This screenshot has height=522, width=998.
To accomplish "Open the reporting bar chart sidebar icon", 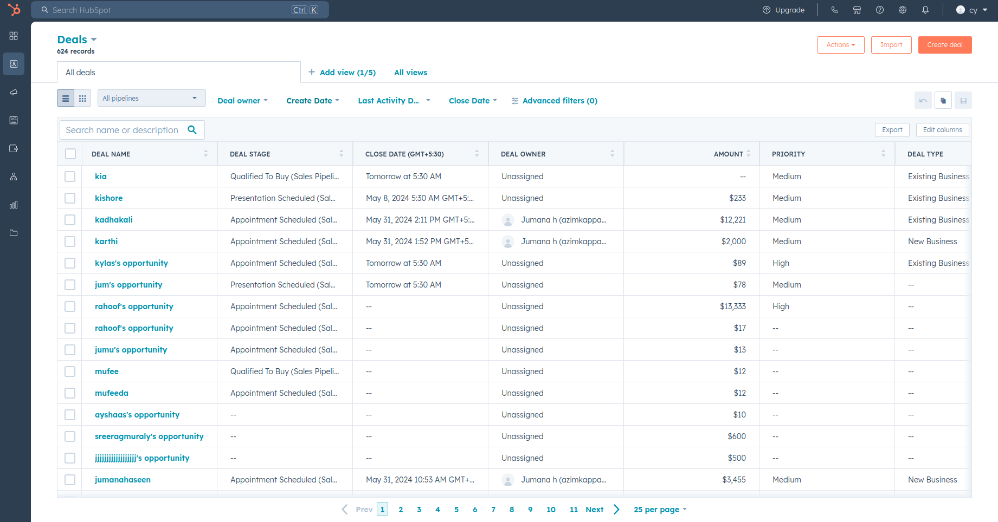I will 14,205.
